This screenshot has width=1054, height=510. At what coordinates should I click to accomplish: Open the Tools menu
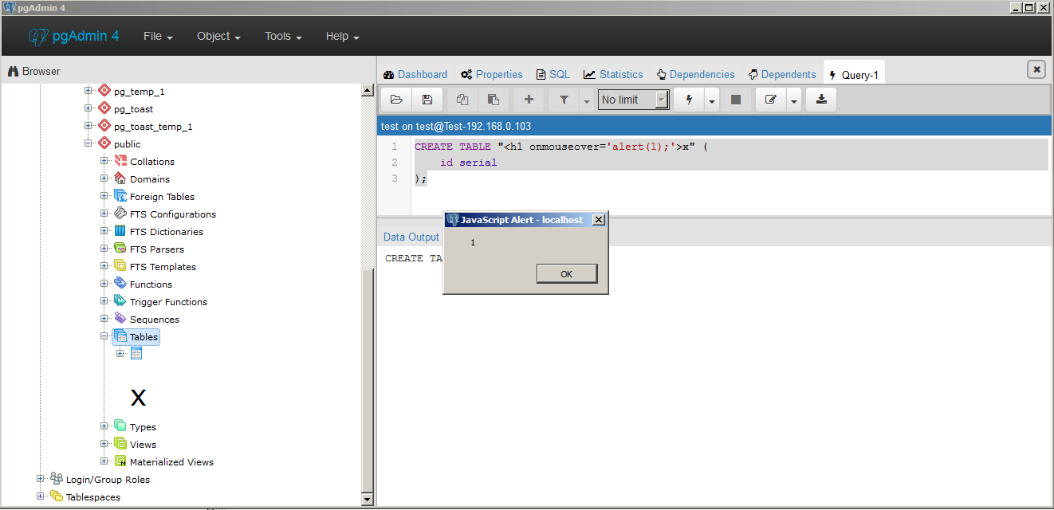tap(283, 36)
